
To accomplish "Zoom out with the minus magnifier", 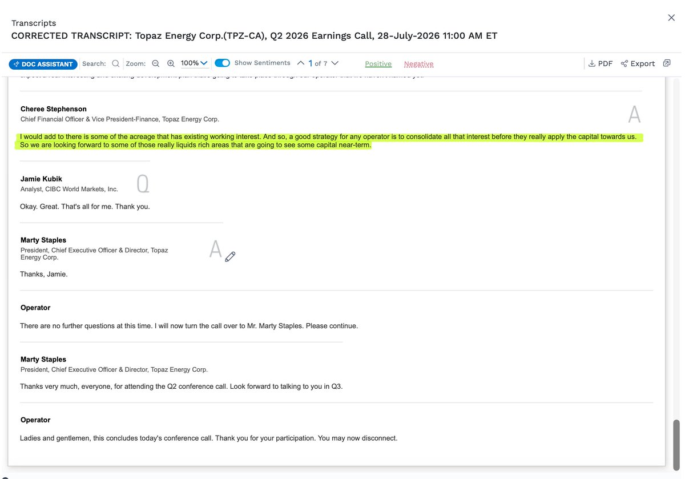I will point(155,63).
